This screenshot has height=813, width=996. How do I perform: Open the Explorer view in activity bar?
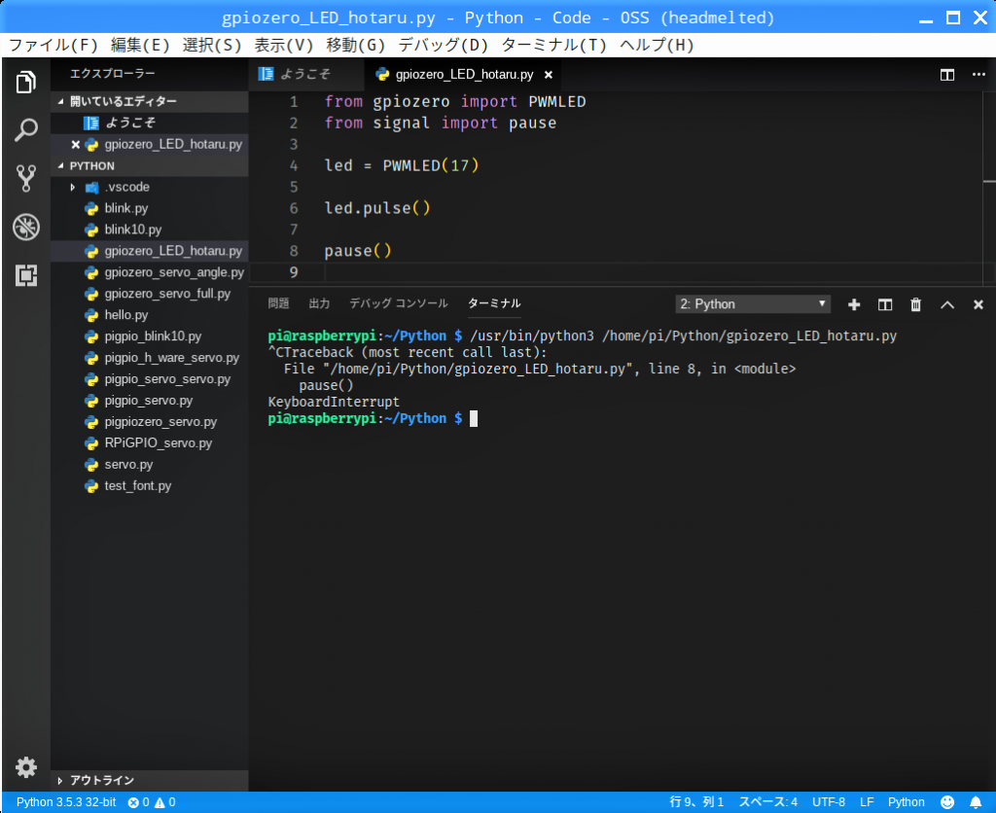click(26, 83)
